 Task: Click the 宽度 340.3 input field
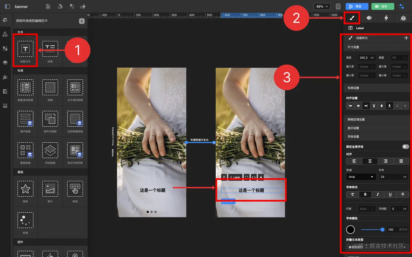coord(367,58)
